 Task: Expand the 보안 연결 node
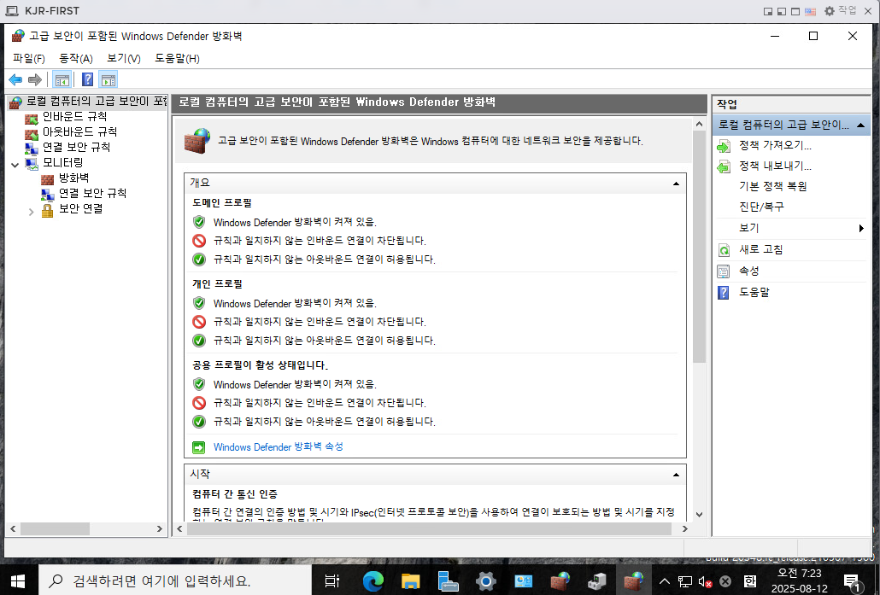coord(32,212)
